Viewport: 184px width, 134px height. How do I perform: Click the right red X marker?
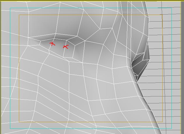pos(66,47)
